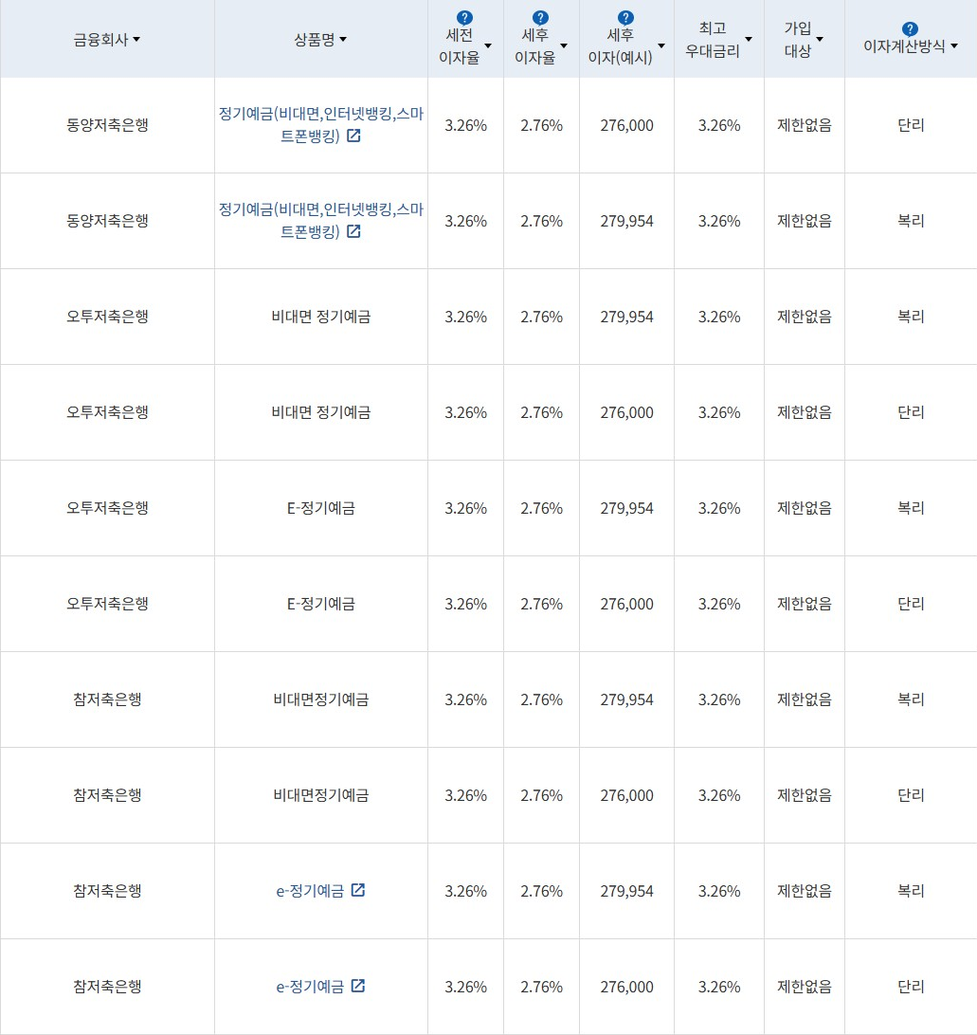Click the 세후이자율 column header
The height and width of the screenshot is (1035, 977).
pyautogui.click(x=540, y=38)
